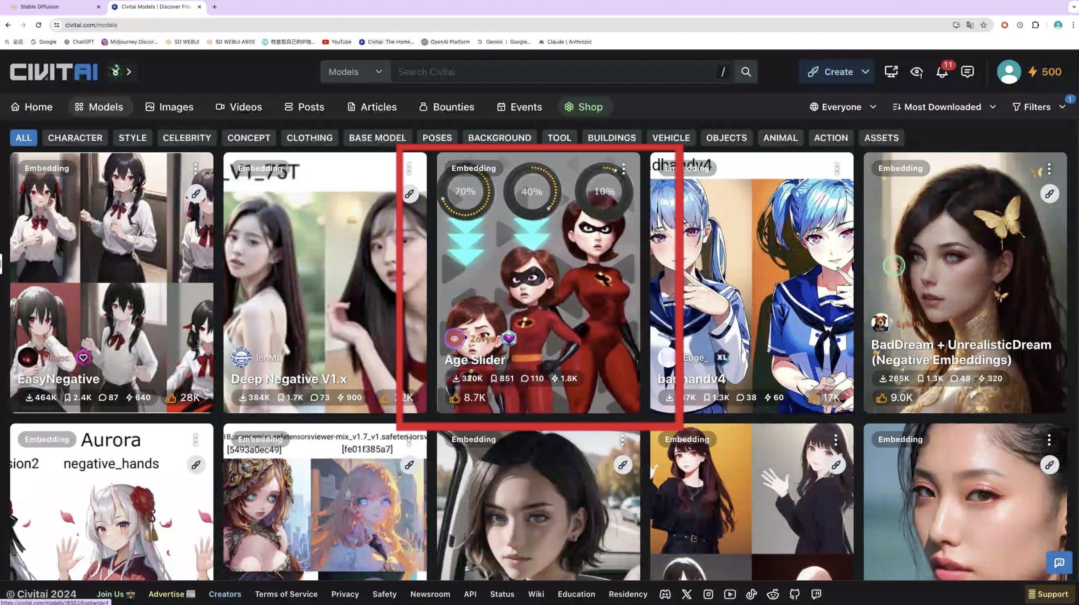Image resolution: width=1079 pixels, height=605 pixels.
Task: Open the three-dot menu on Age Slider card
Action: [624, 169]
